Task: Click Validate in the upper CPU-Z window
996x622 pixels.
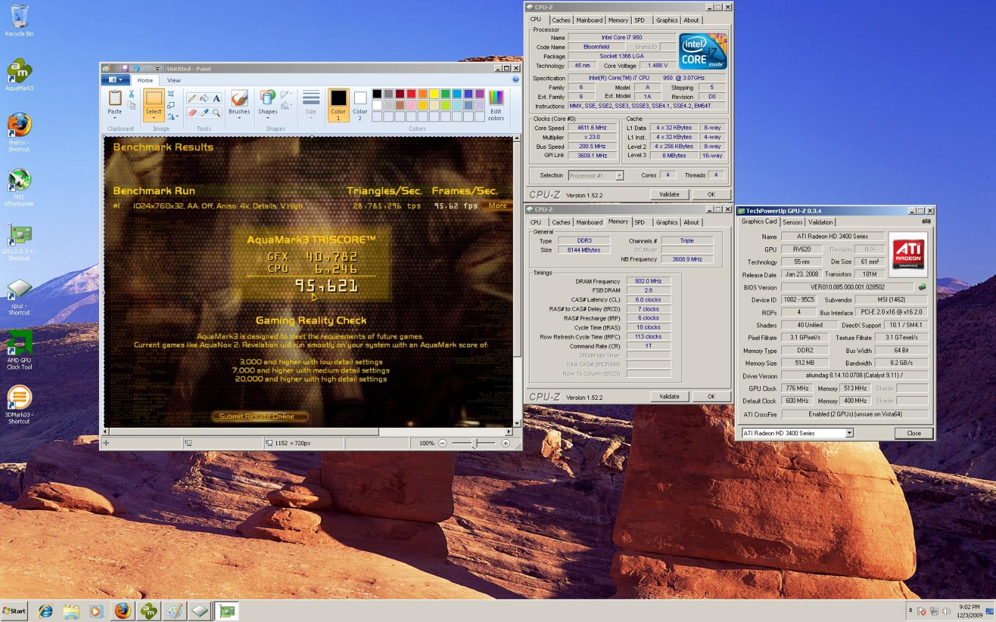Action: pos(669,194)
